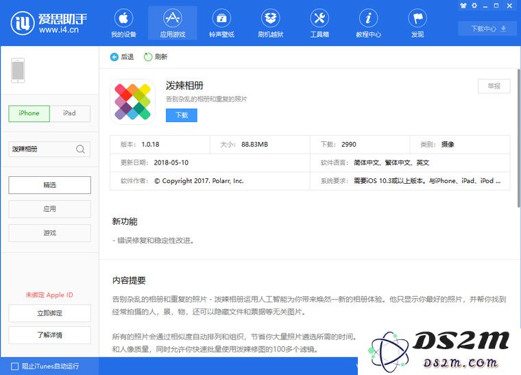Open the 工具箱 toolbox section
This screenshot has height=375, width=521.
click(319, 23)
